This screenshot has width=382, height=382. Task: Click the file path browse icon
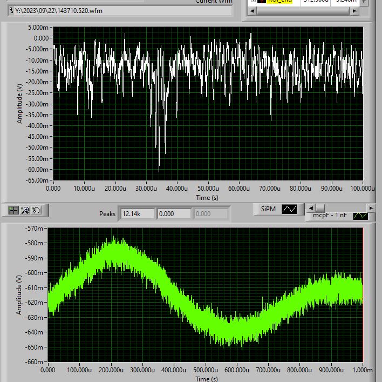pyautogui.click(x=11, y=10)
